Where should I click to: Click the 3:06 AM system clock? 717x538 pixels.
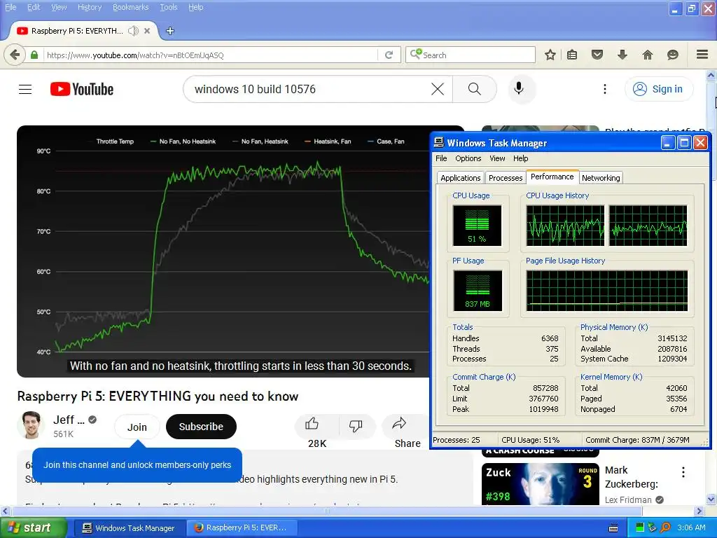click(x=691, y=527)
